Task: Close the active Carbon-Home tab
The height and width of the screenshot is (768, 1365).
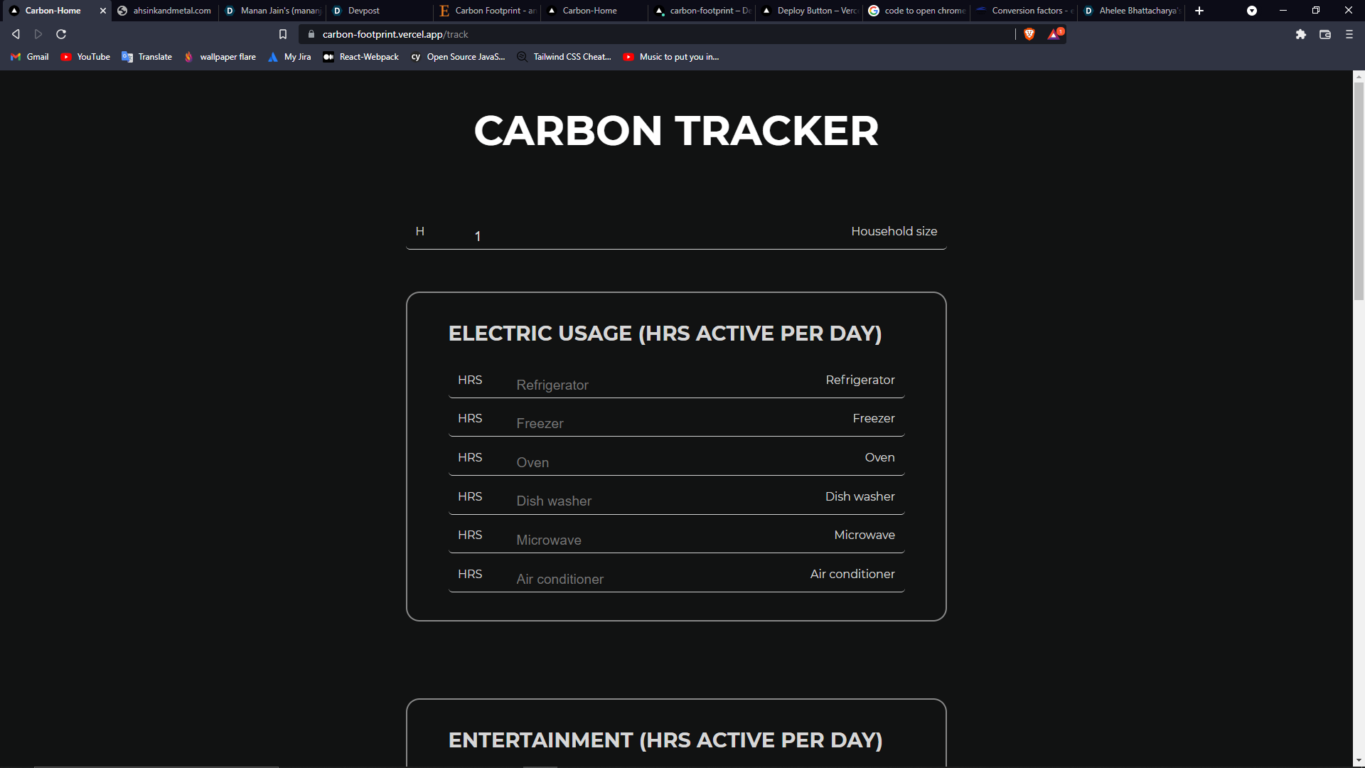Action: 102,11
